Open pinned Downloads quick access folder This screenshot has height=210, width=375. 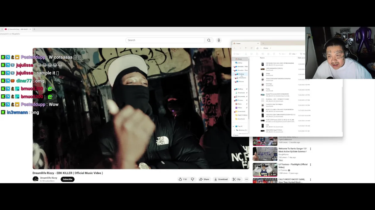pos(241,93)
